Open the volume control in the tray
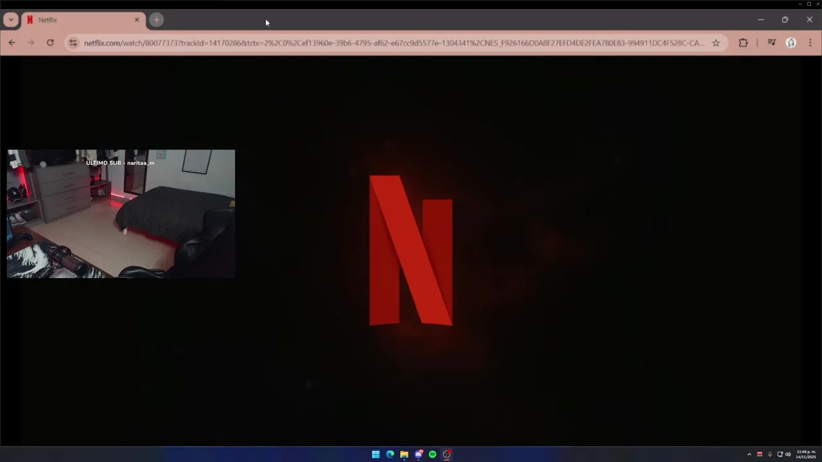 tap(788, 454)
